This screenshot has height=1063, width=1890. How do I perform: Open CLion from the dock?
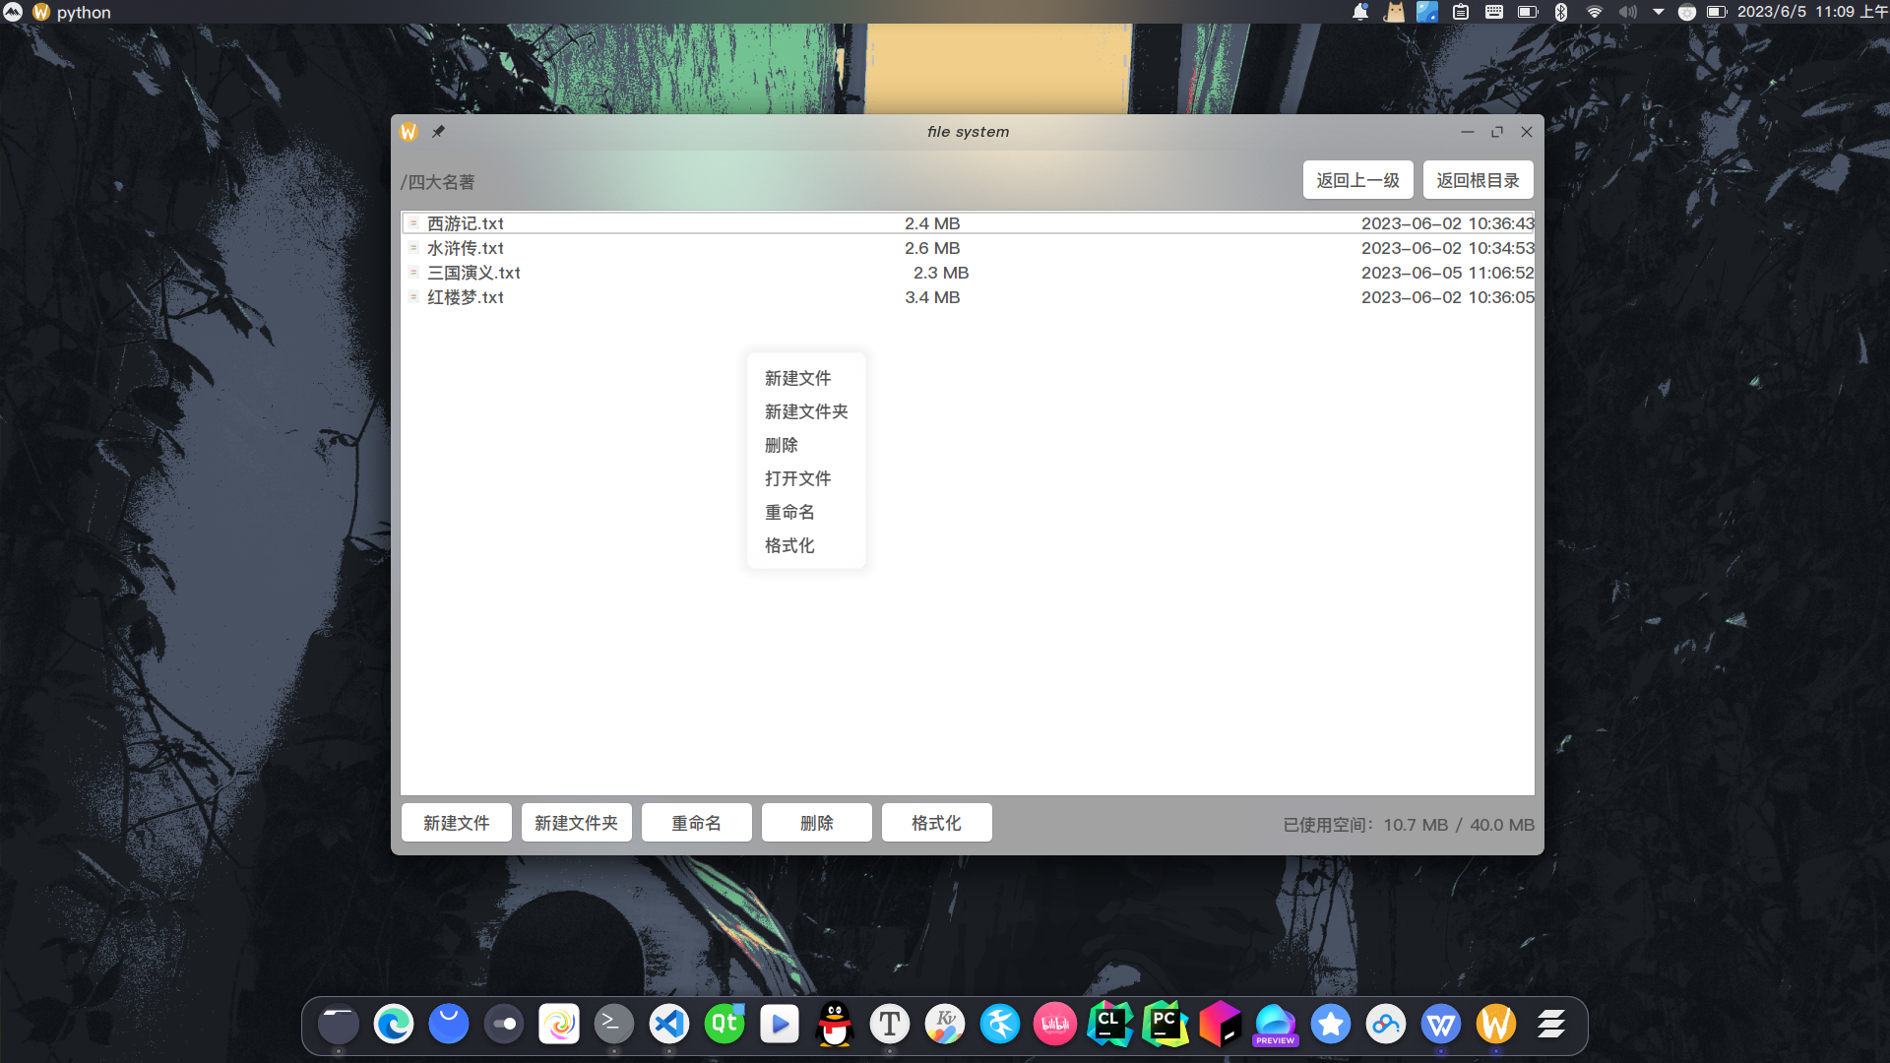point(1110,1025)
